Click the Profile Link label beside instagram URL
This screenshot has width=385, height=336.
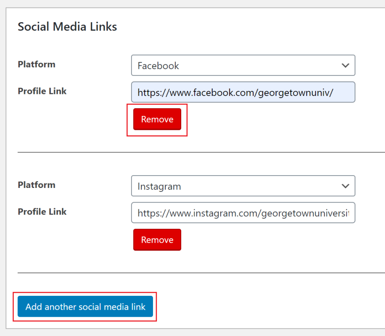tap(42, 212)
